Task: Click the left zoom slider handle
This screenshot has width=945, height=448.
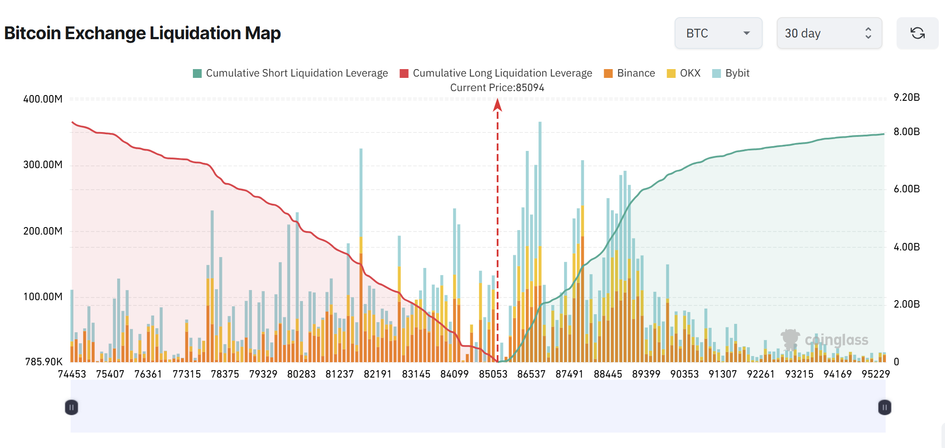Action: [71, 407]
